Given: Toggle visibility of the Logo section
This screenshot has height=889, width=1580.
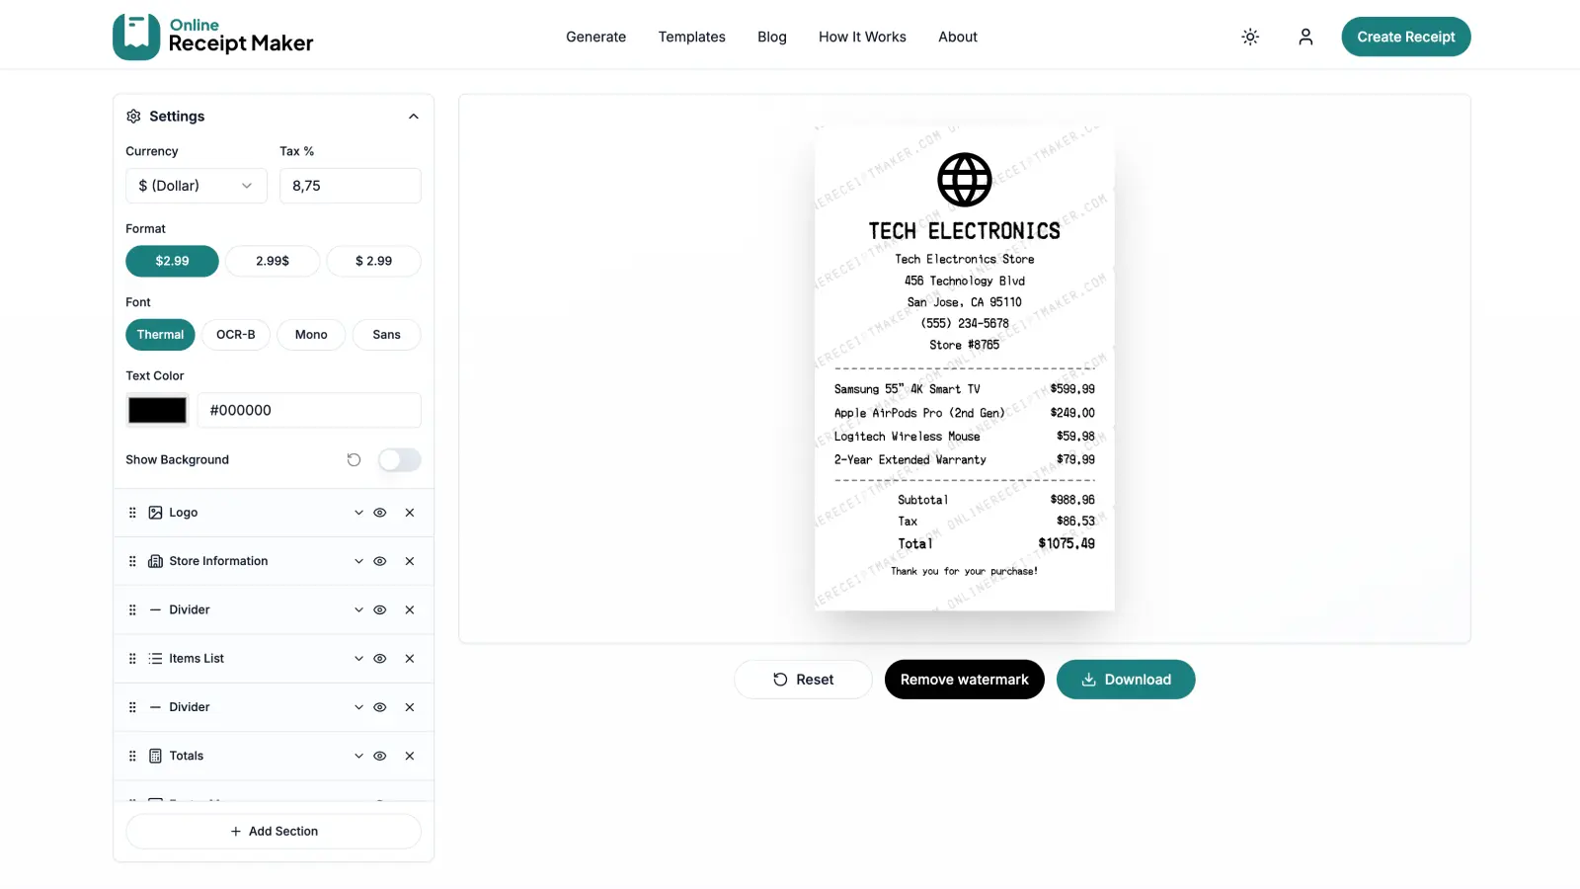Looking at the screenshot, I should 379,513.
